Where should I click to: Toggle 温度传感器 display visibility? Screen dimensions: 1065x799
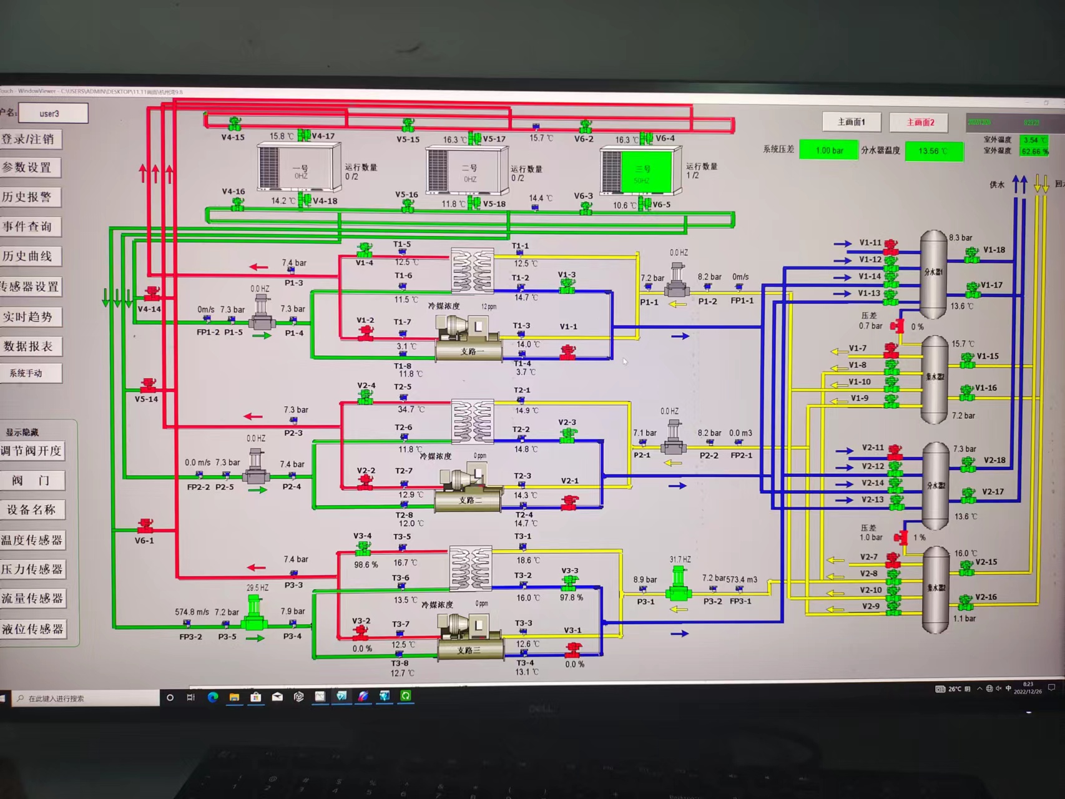click(x=32, y=540)
